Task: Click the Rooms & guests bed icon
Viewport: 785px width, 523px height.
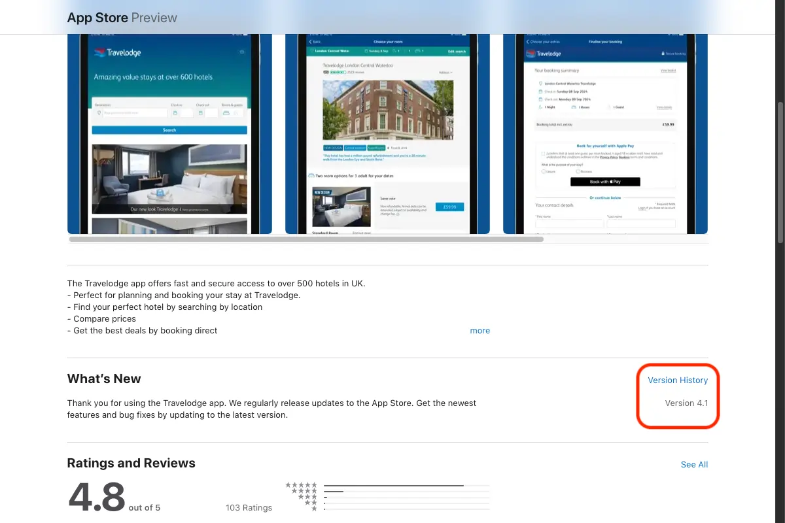Action: tap(226, 114)
